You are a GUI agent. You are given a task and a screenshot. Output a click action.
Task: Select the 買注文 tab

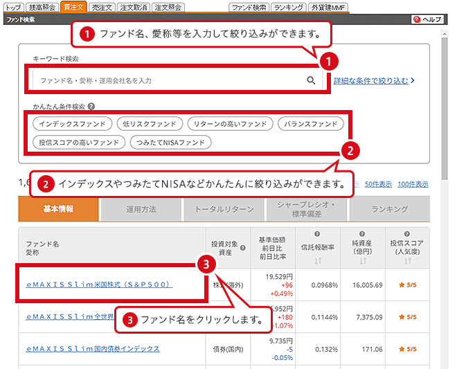73,7
